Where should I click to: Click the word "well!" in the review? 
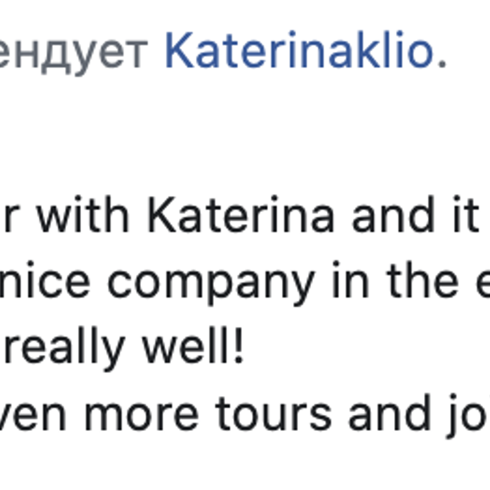(193, 347)
